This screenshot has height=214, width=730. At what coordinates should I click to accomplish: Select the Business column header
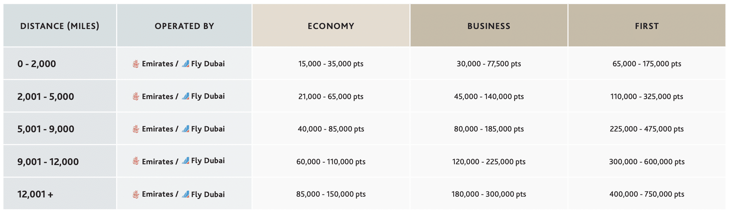[x=489, y=26]
